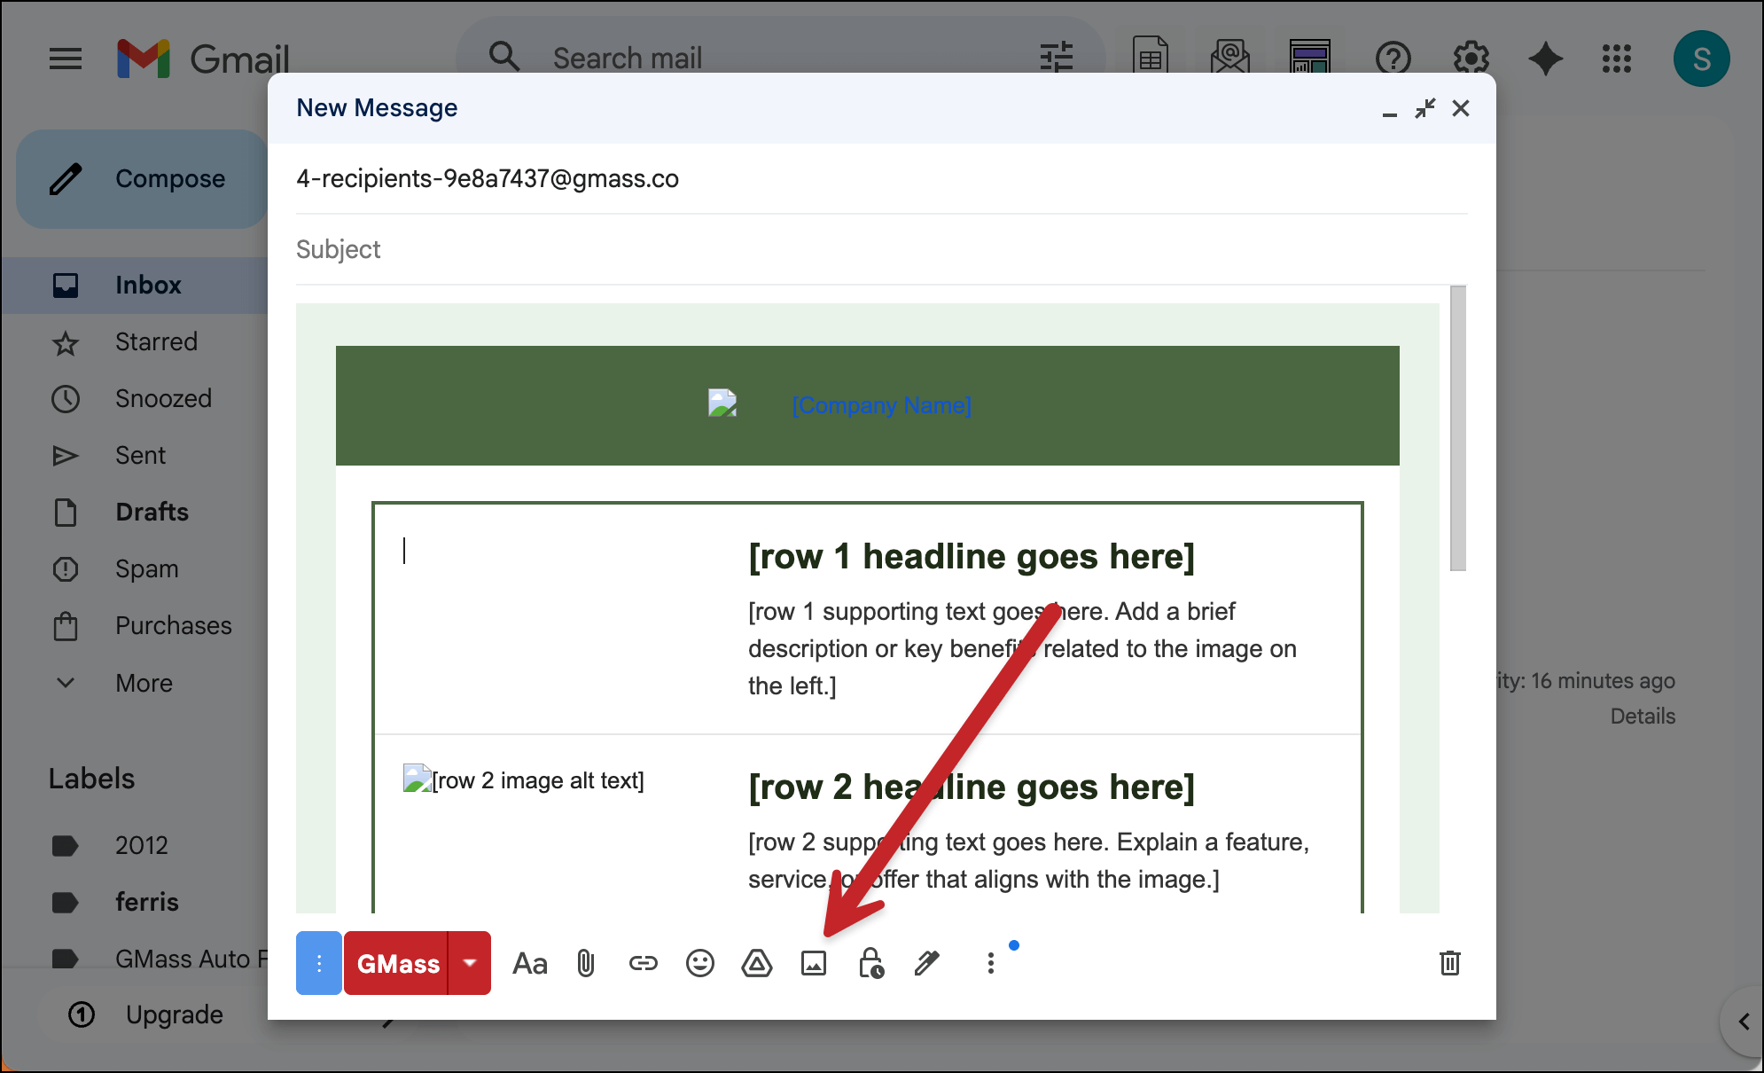Open more options three-dot menu
Screen dimensions: 1764x1073
(990, 963)
